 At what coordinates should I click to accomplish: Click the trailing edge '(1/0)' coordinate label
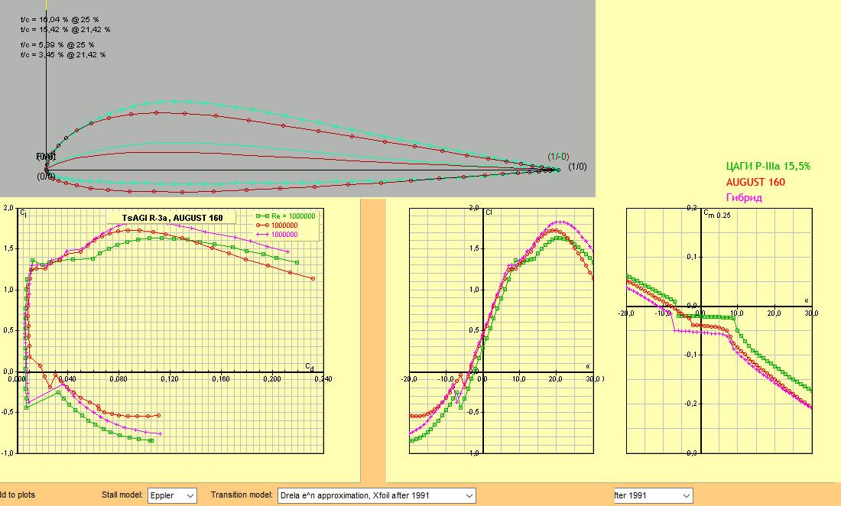pos(577,167)
